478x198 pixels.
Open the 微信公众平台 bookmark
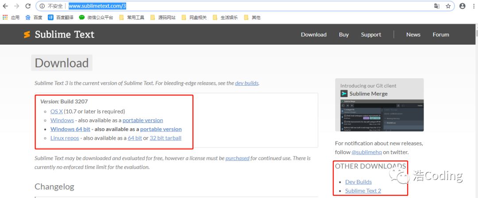pyautogui.click(x=96, y=17)
